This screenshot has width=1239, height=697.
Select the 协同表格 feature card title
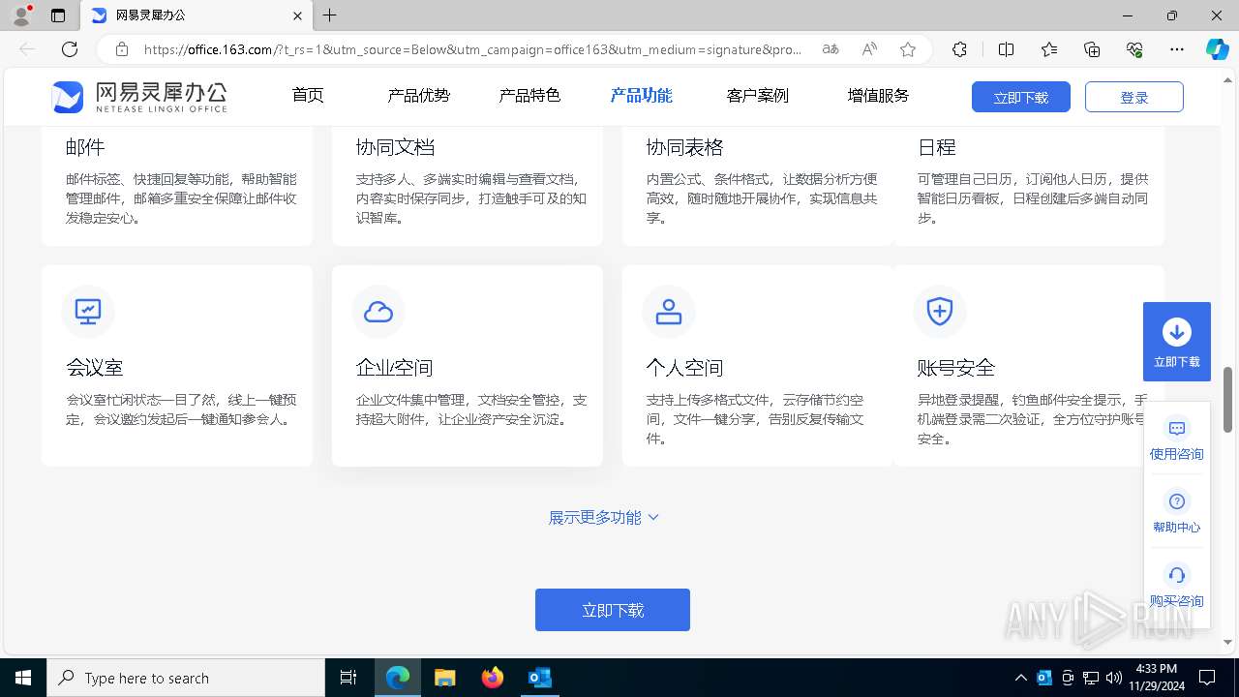click(x=685, y=147)
